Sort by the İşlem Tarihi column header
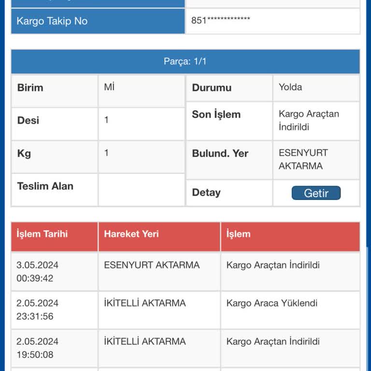The image size is (371, 371). pyautogui.click(x=43, y=234)
